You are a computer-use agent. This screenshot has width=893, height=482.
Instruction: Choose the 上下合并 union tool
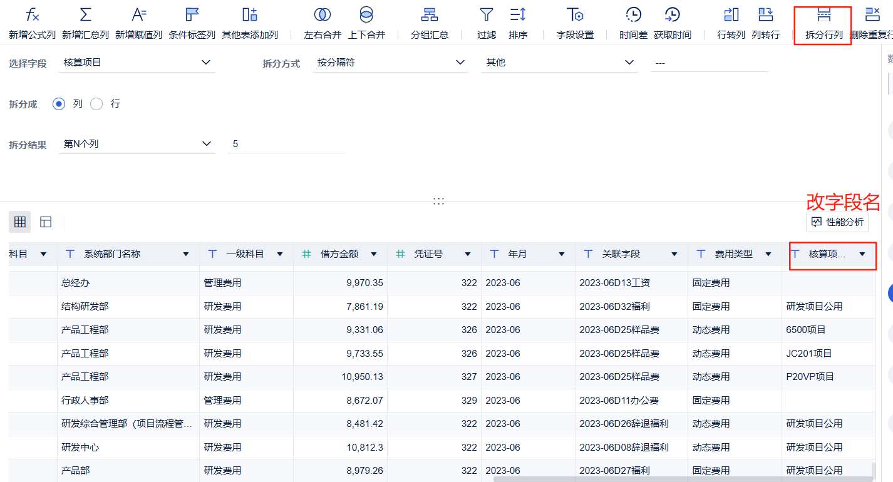[366, 23]
